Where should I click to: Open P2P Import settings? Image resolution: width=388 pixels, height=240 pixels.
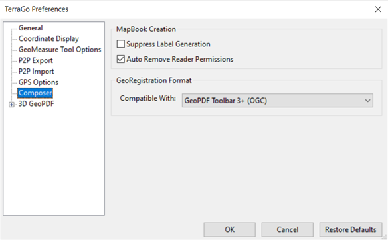point(36,72)
